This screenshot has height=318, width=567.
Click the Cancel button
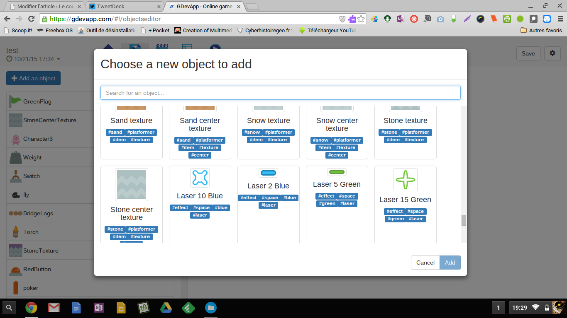coord(425,263)
